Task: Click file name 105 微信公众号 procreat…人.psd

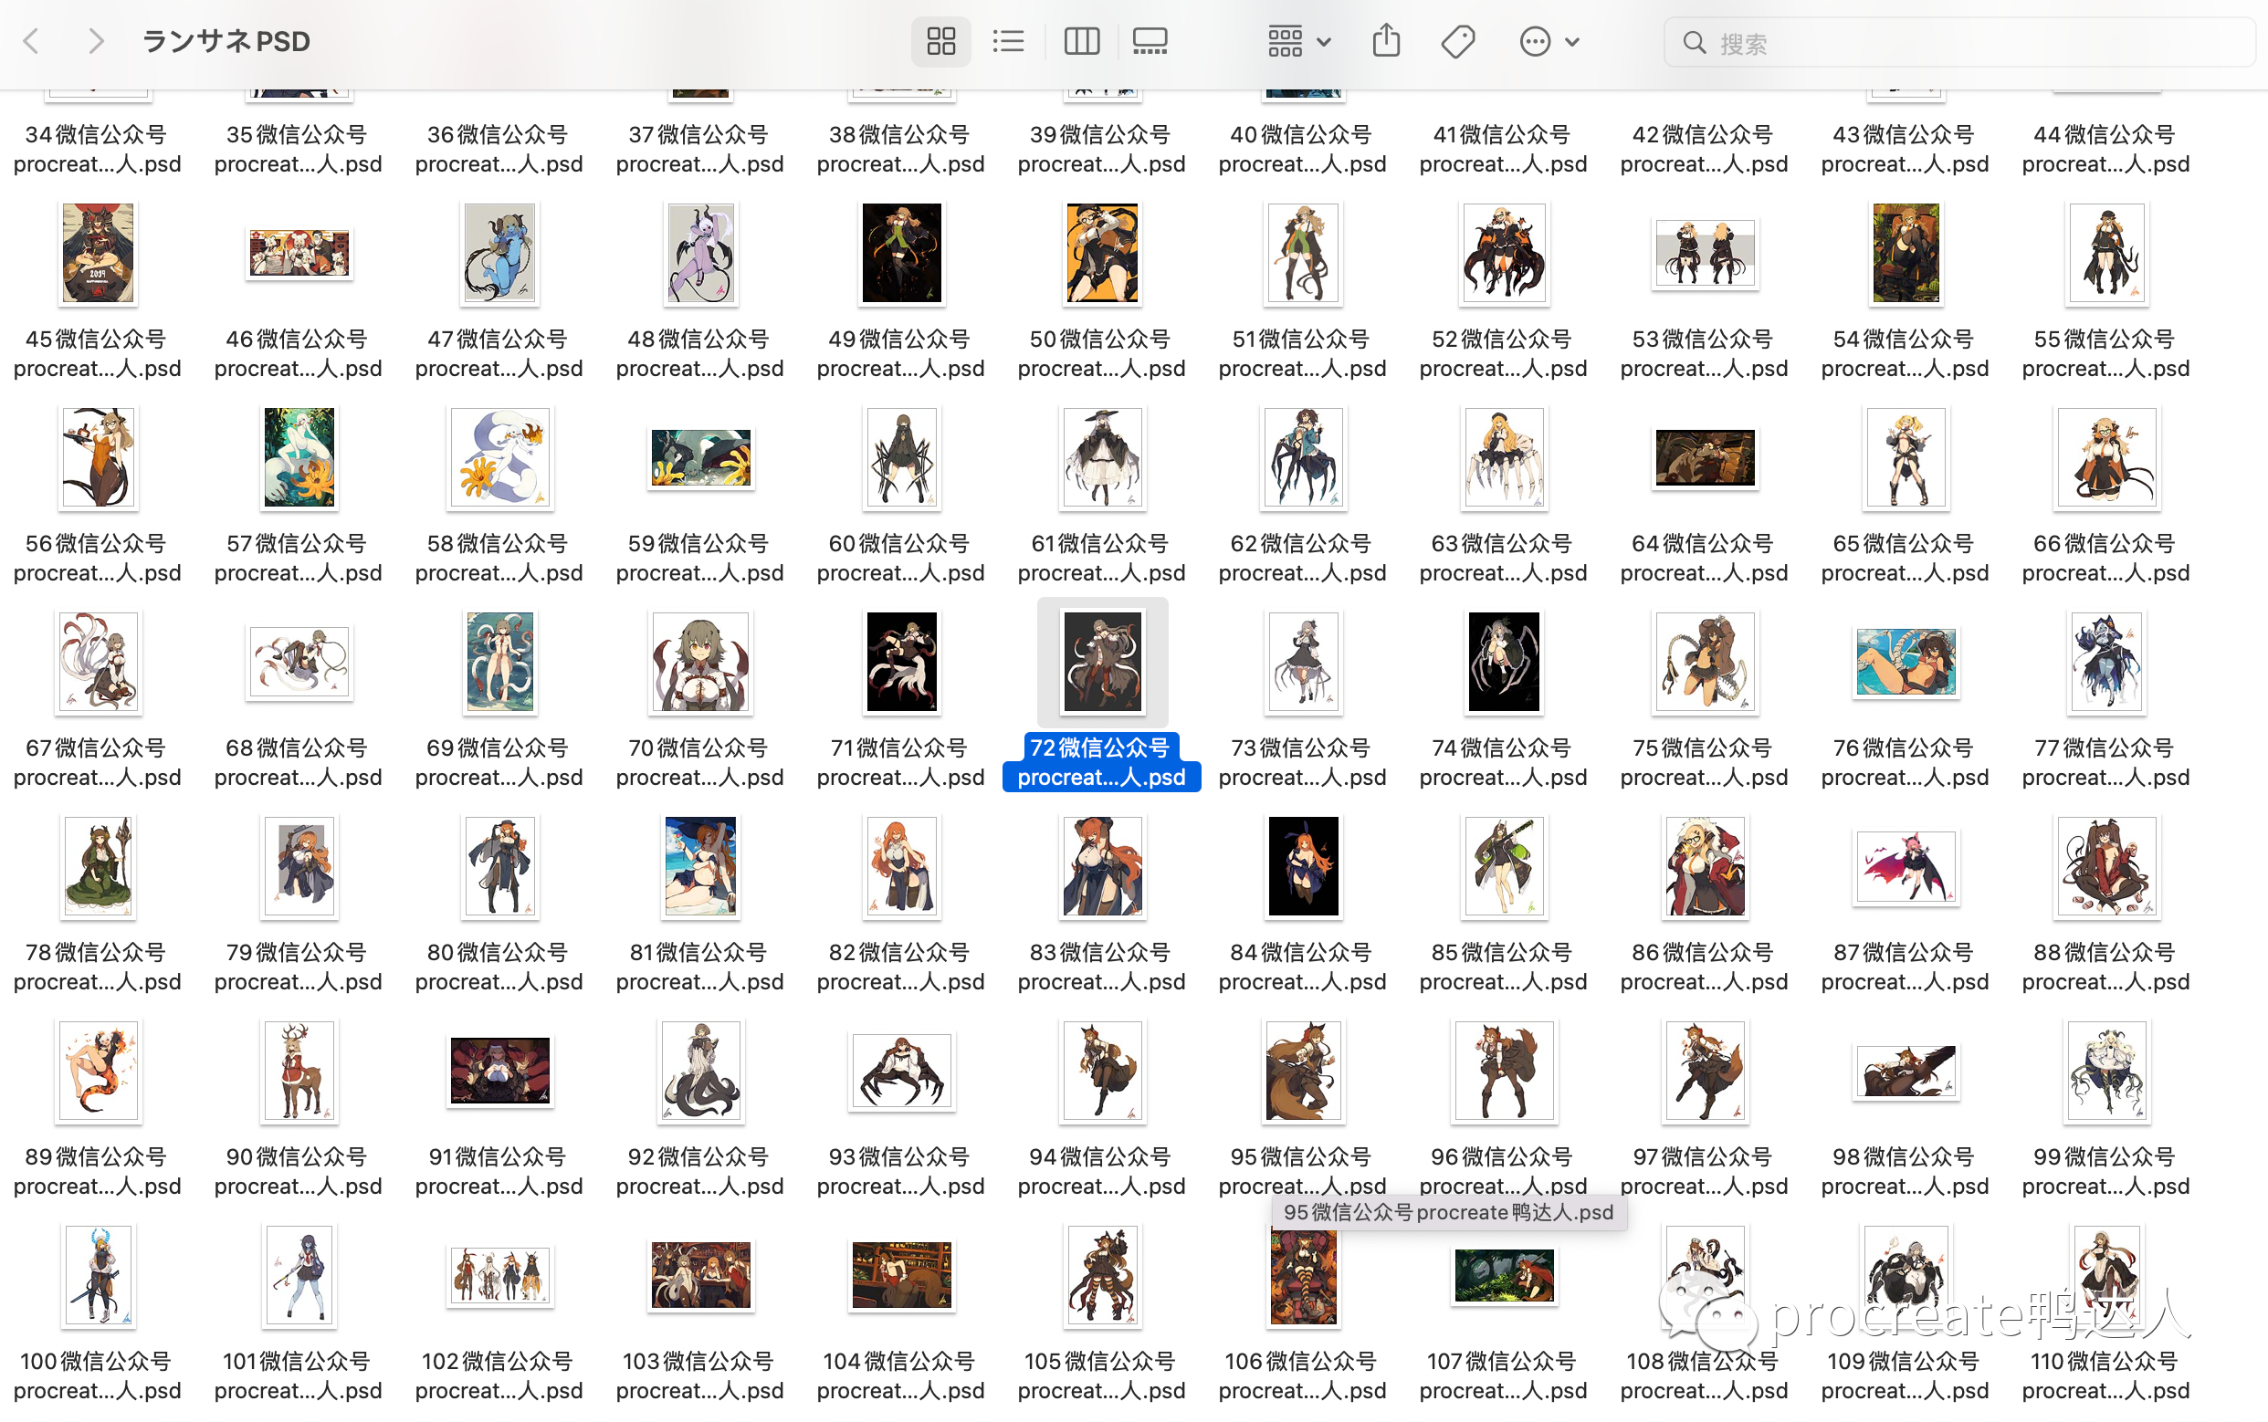Action: pyautogui.click(x=1102, y=1376)
